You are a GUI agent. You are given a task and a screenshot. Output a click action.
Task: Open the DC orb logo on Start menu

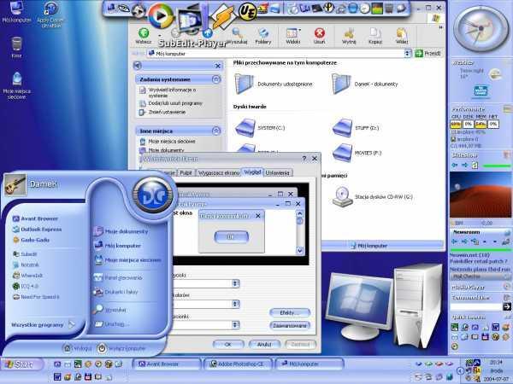tap(153, 195)
